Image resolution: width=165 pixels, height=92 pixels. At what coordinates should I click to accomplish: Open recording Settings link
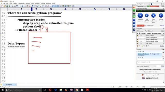point(162,26)
